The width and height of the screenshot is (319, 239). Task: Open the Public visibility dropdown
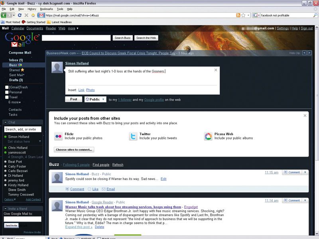point(95,99)
